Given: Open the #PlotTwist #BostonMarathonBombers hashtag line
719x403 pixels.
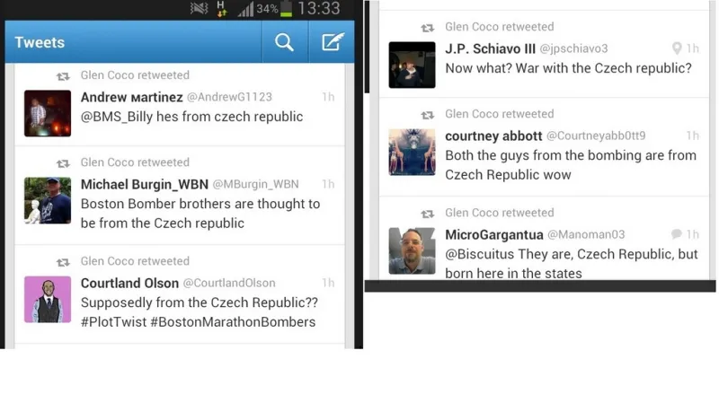Looking at the screenshot, I should tap(198, 322).
